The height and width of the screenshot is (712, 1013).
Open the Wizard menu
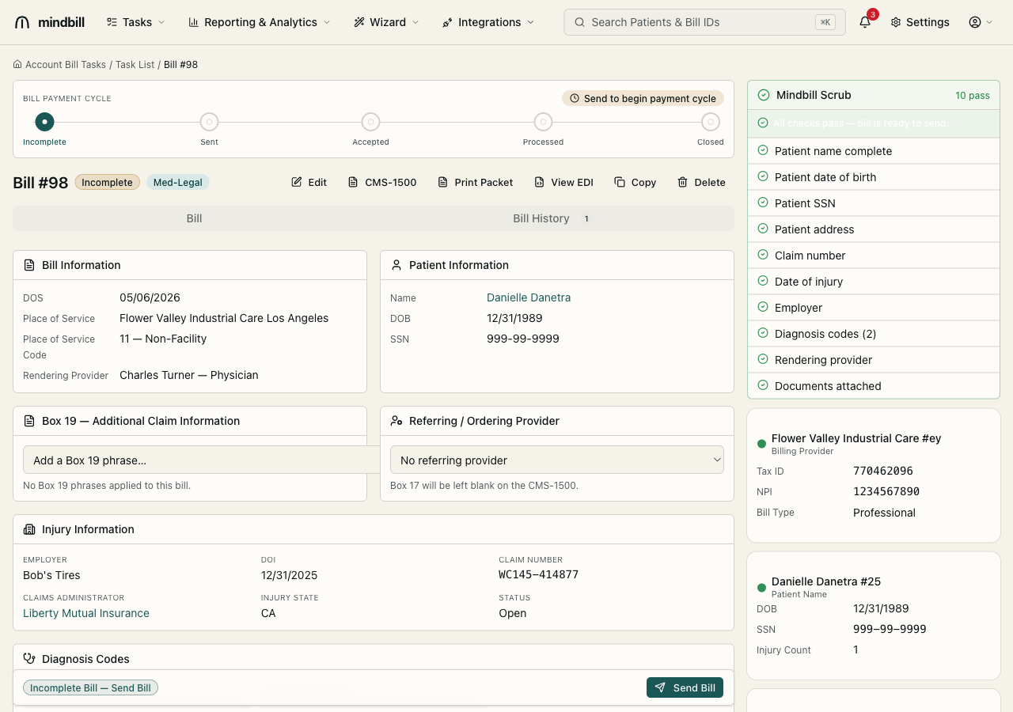pos(387,22)
